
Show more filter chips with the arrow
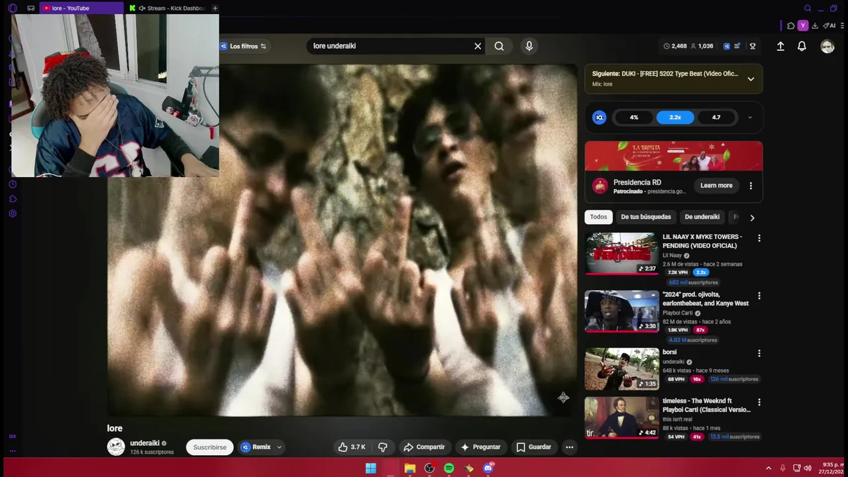[752, 217]
